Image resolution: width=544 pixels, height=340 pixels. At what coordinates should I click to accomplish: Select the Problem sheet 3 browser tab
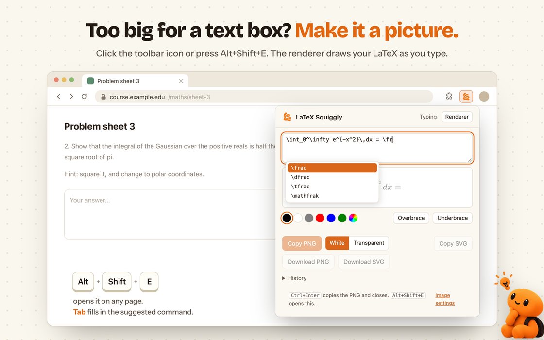coord(136,81)
